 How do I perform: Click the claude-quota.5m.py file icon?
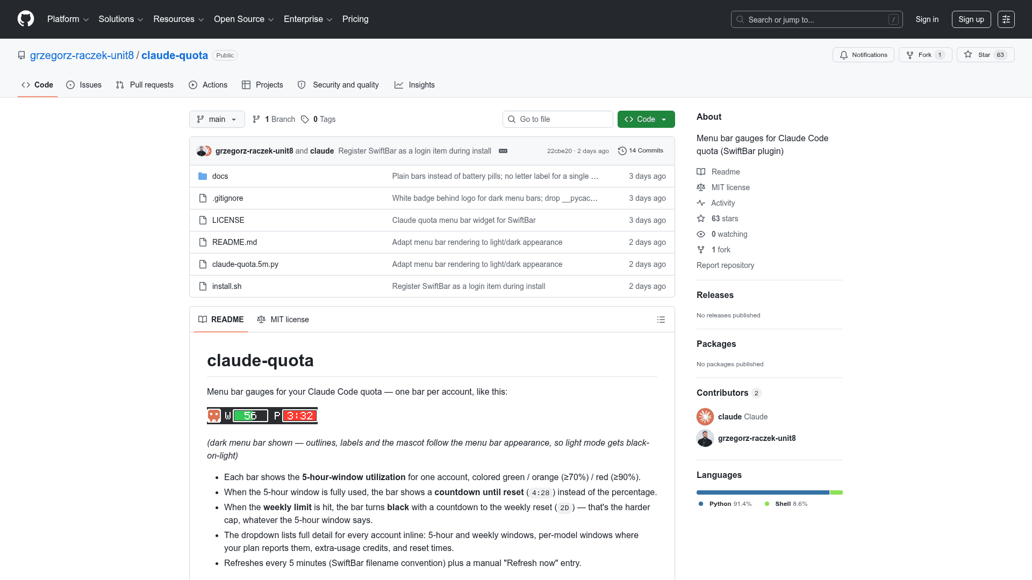pos(203,264)
